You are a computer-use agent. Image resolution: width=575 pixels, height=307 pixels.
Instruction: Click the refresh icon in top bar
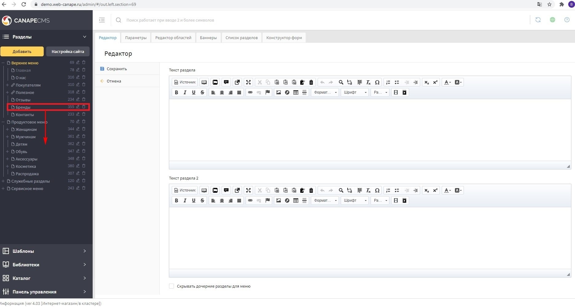538,20
